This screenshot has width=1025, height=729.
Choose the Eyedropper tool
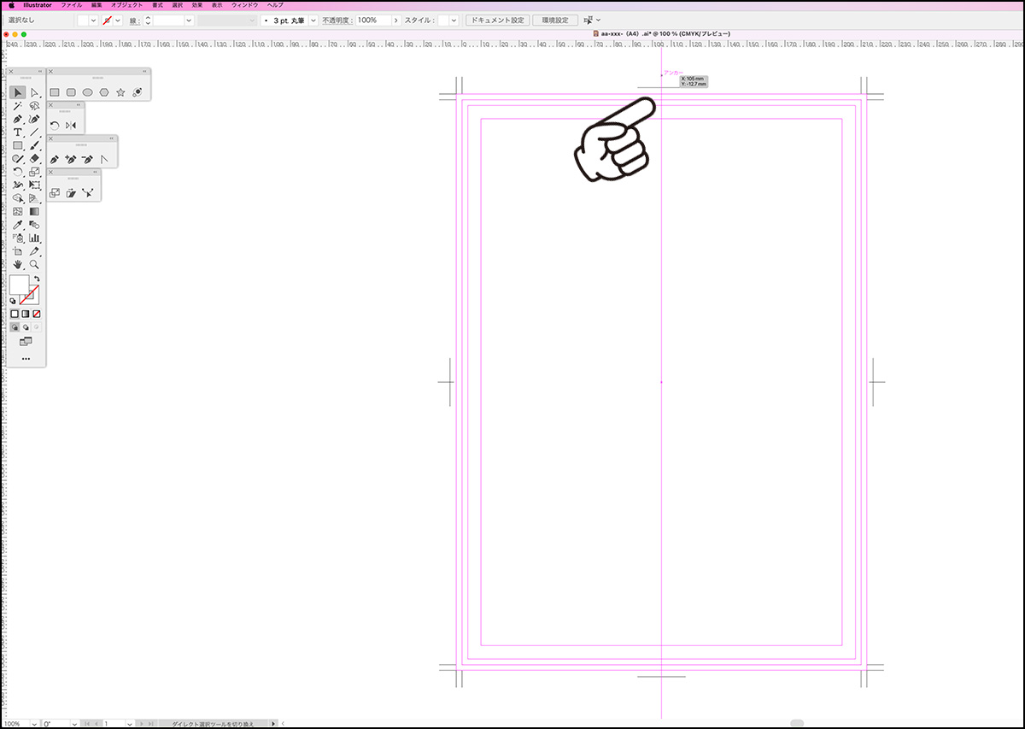[18, 225]
